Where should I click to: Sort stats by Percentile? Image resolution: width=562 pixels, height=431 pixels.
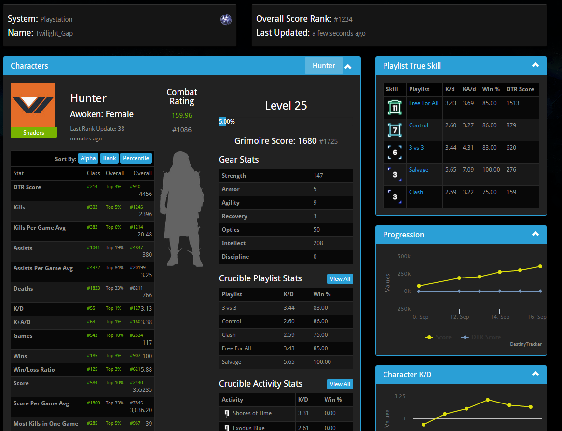pyautogui.click(x=136, y=158)
